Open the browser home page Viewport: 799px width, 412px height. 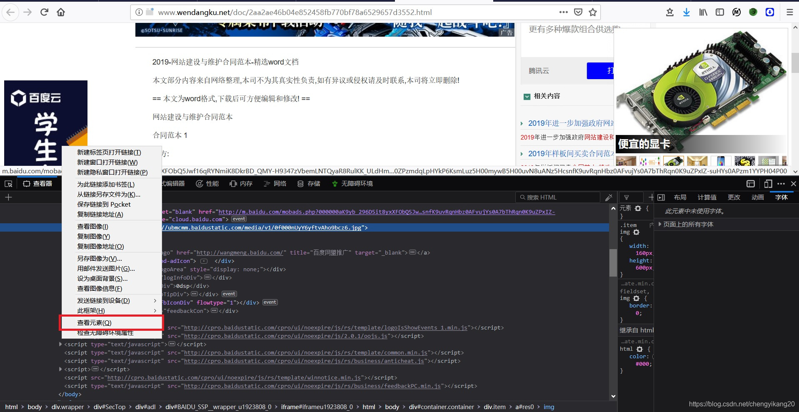click(61, 12)
